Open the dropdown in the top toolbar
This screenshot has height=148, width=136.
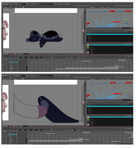(24, 4)
